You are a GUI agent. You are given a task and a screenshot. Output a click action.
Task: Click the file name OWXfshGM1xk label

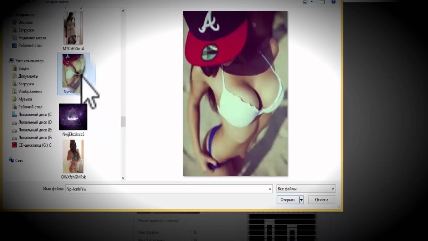[74, 177]
